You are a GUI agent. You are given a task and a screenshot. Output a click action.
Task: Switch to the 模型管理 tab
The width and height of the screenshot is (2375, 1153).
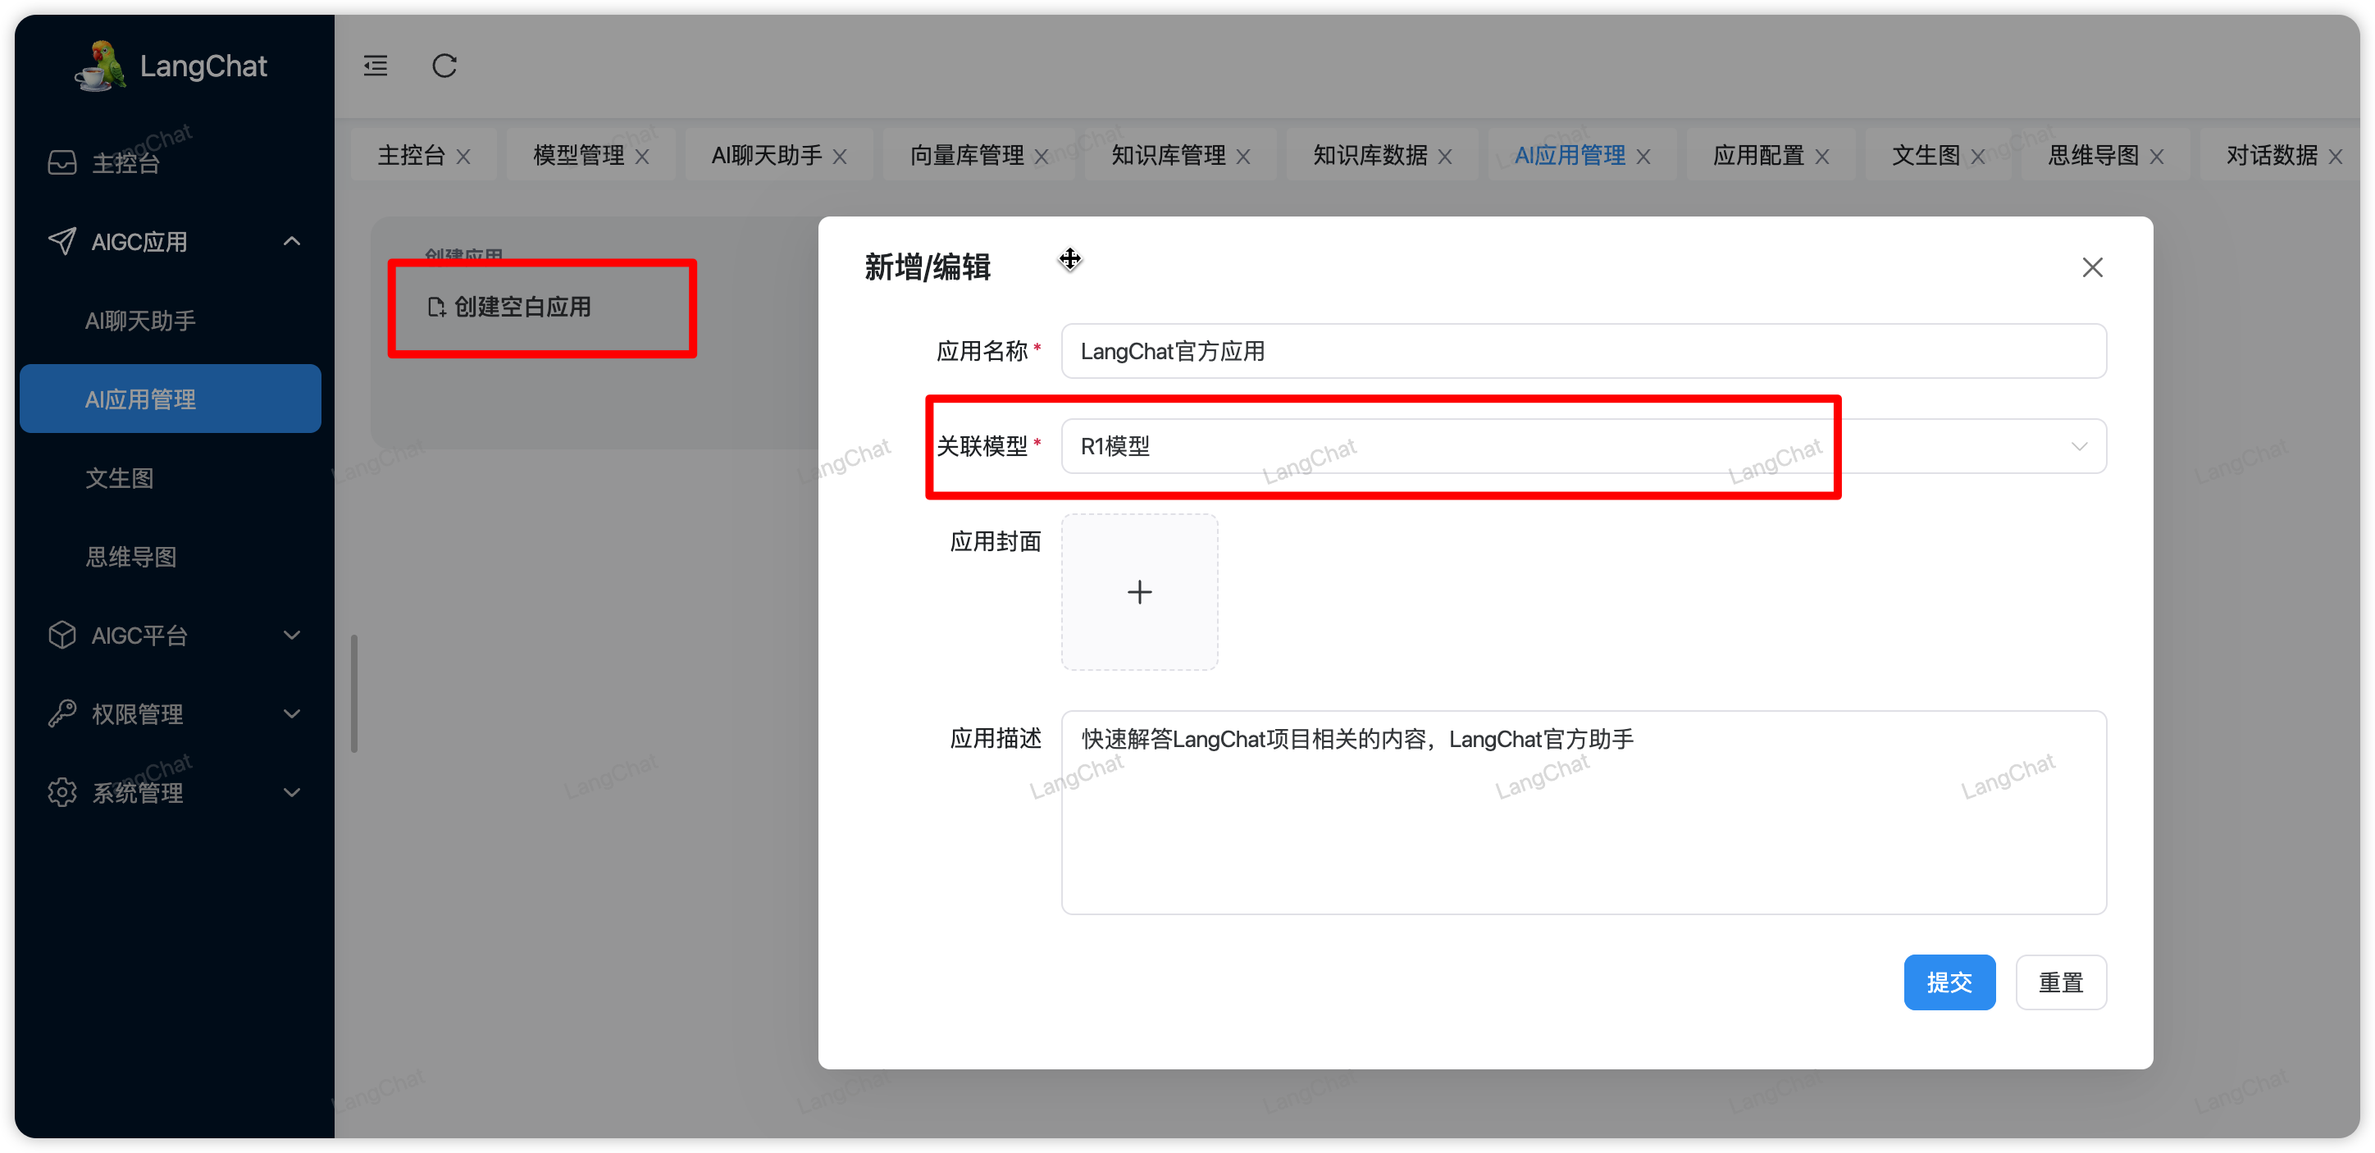point(579,156)
